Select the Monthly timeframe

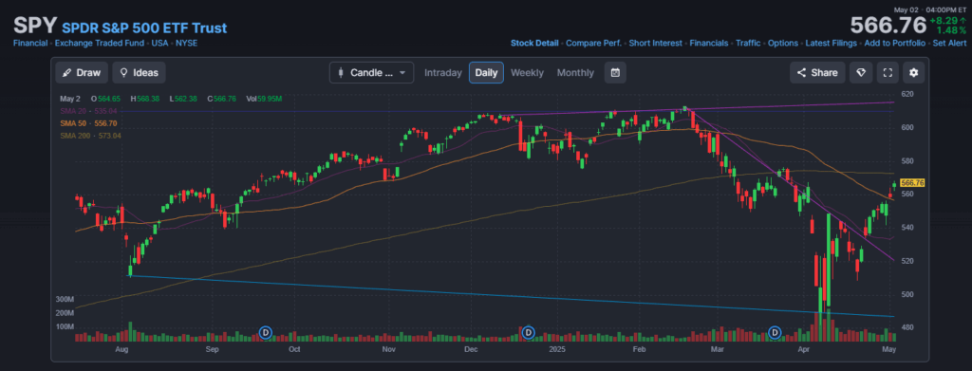pos(575,72)
